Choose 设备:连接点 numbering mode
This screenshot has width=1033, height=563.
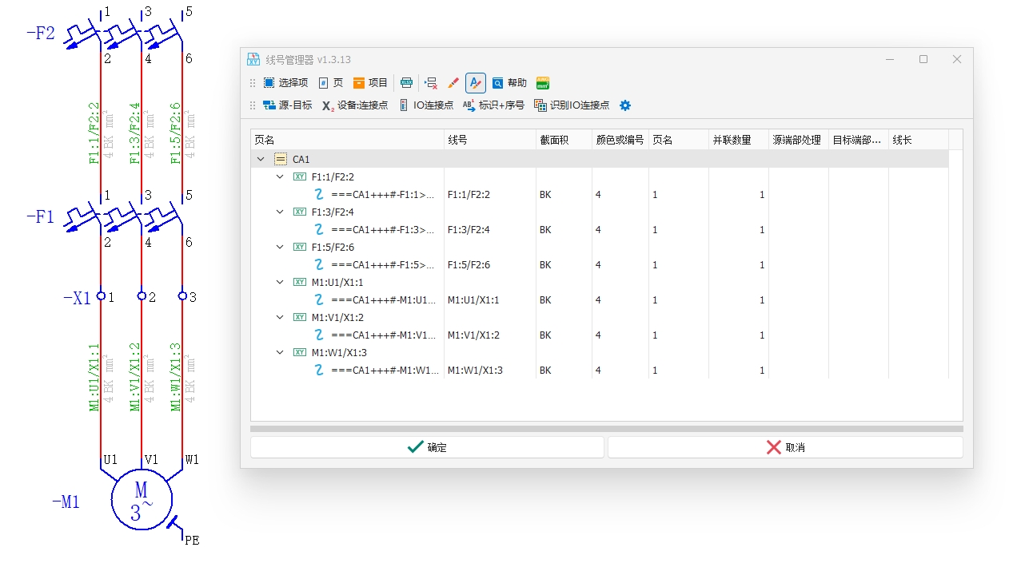tap(355, 105)
